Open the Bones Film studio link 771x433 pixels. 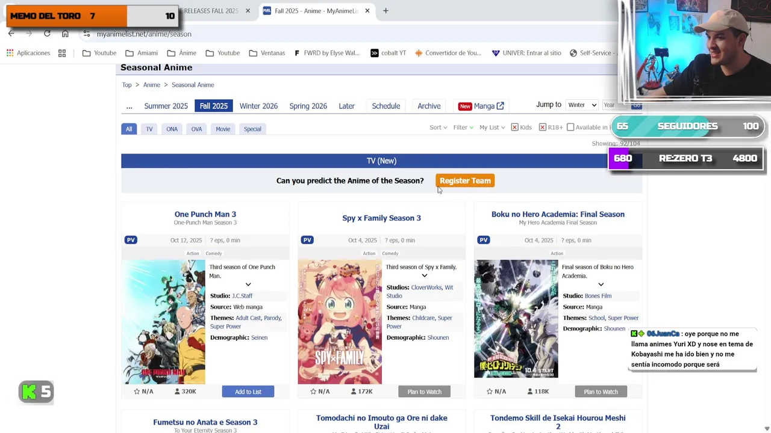click(x=598, y=296)
